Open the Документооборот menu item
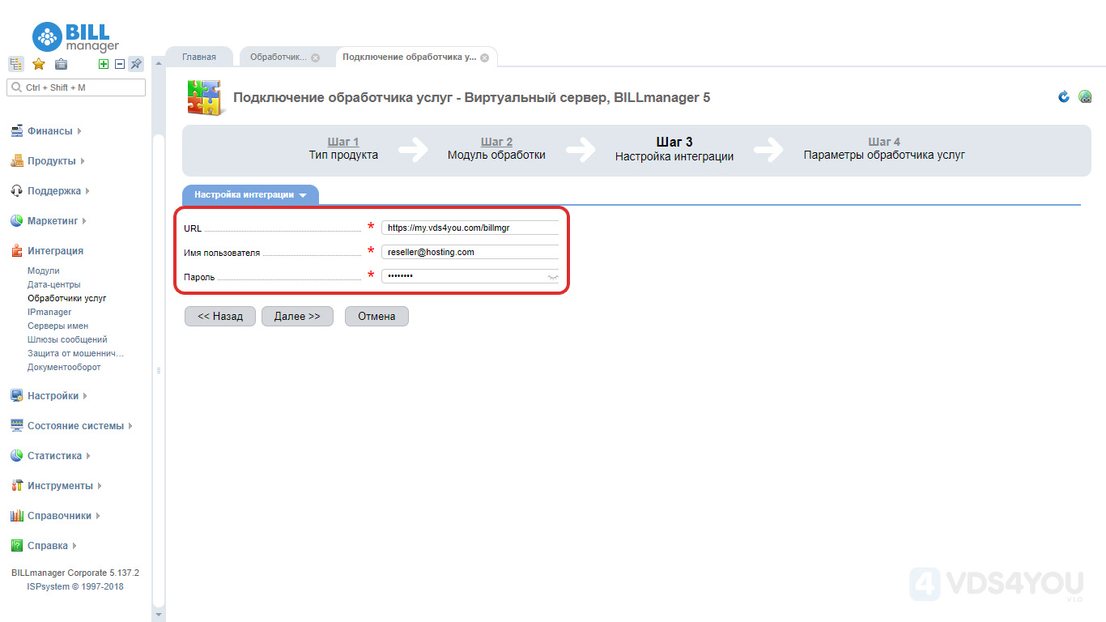The width and height of the screenshot is (1106, 622). (64, 368)
